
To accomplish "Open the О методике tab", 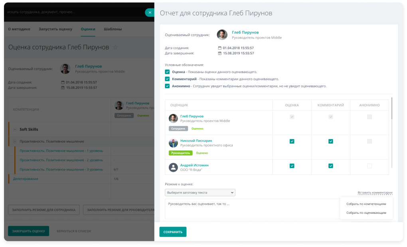I will 19,29.
